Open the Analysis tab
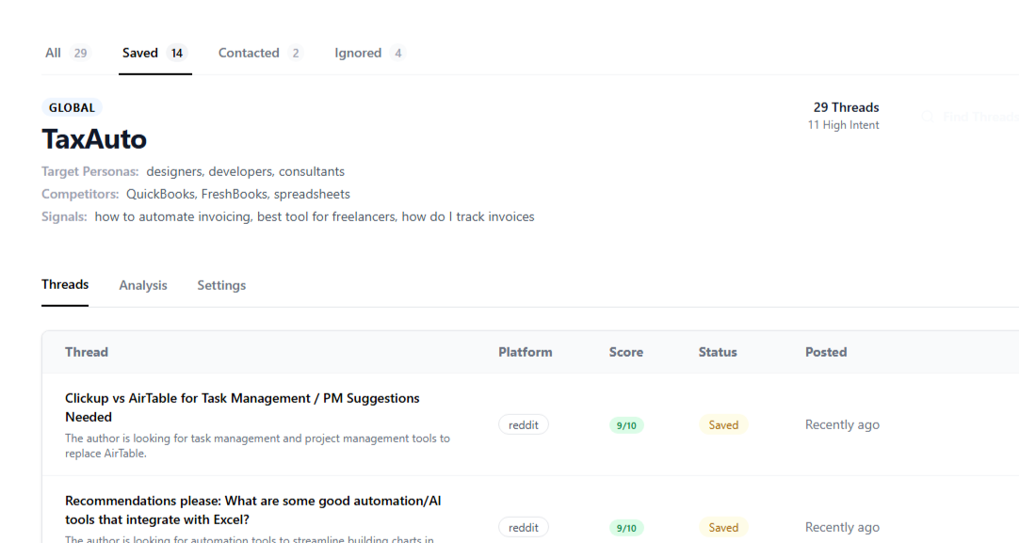The image size is (1019, 543). coord(143,285)
